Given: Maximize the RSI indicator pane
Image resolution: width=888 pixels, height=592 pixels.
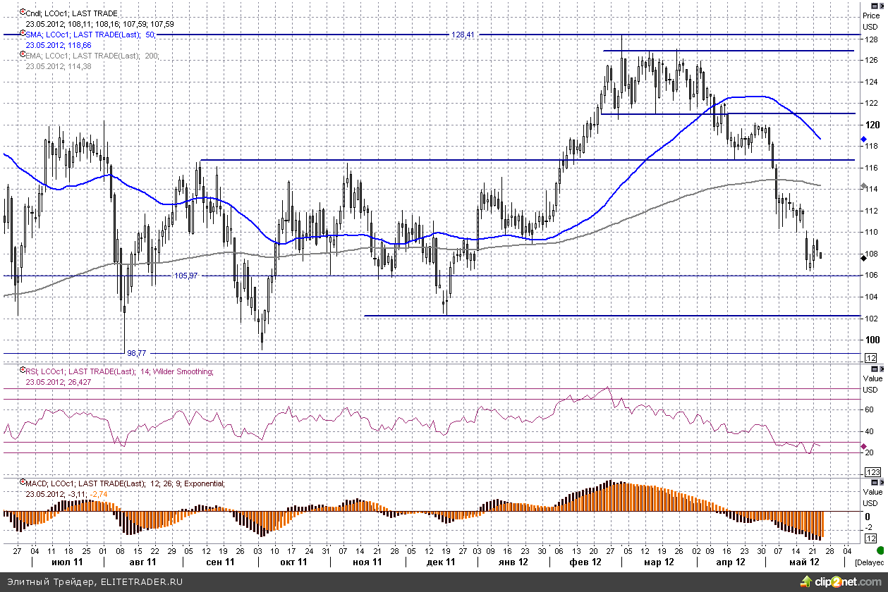Looking at the screenshot, I should click(875, 369).
